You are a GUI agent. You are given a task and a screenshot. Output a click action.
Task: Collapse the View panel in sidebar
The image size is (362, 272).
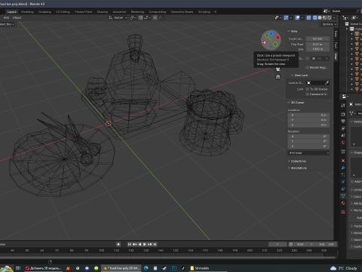[289, 31]
